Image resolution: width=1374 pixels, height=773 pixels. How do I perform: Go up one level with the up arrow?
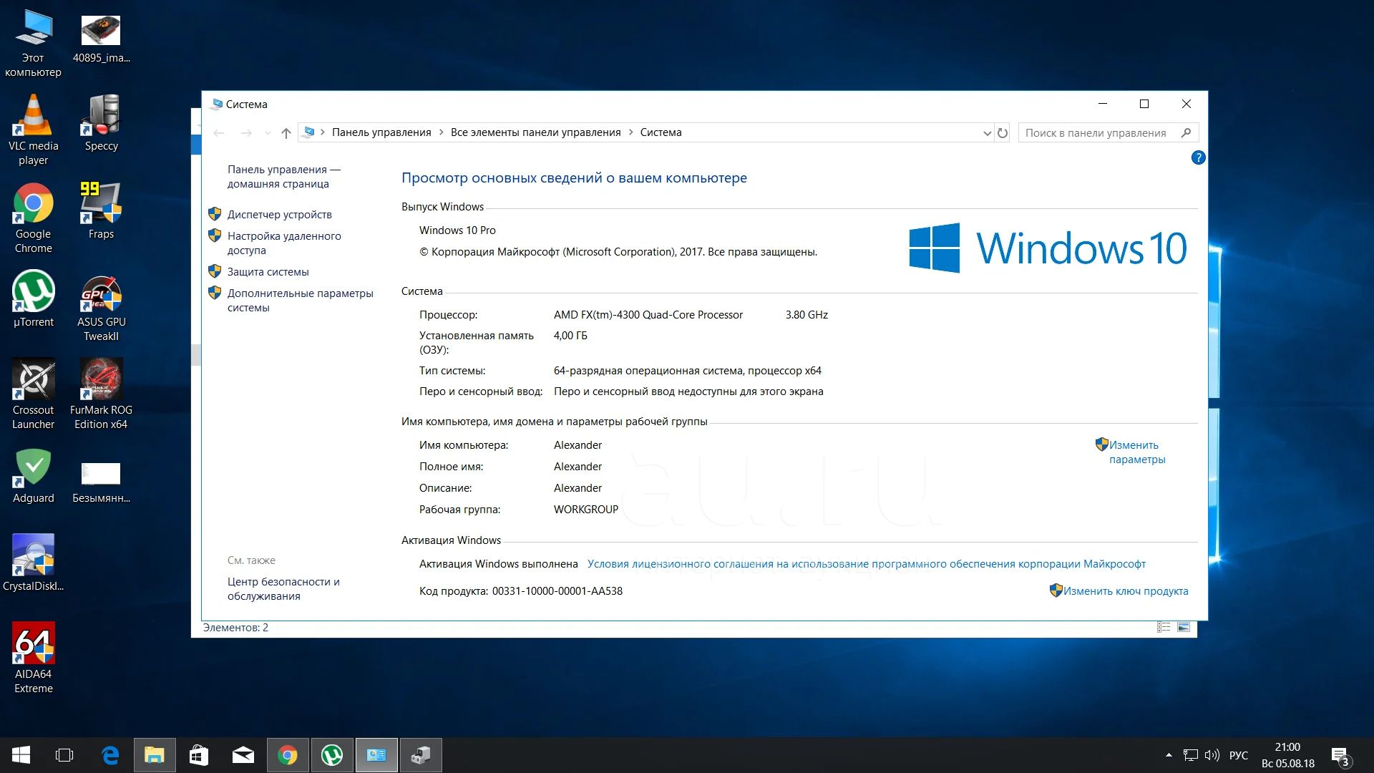click(x=286, y=132)
